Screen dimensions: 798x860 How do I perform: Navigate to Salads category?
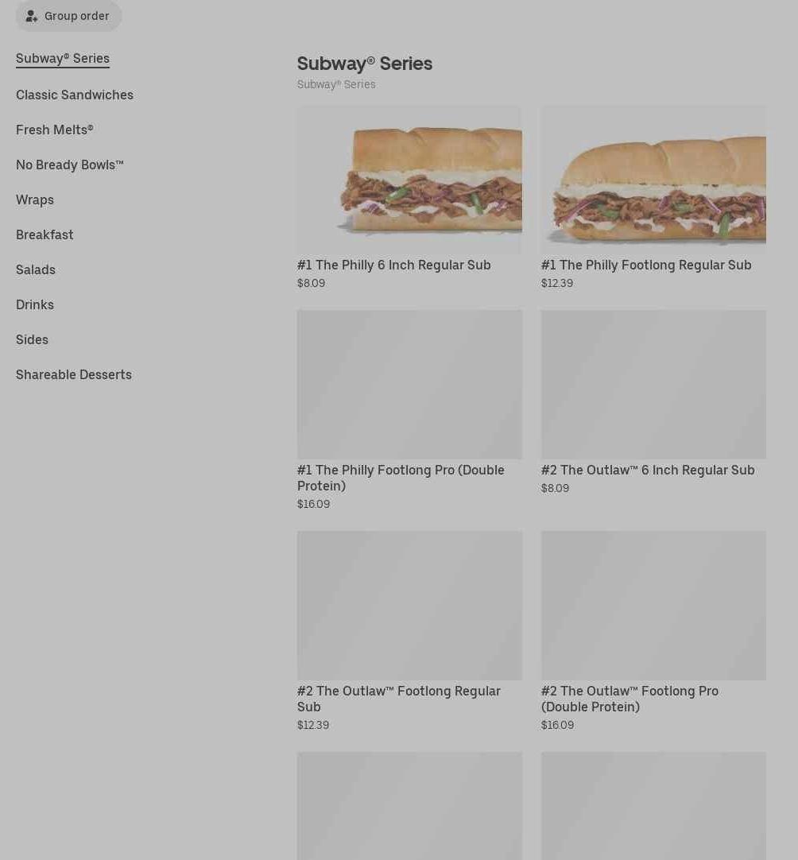point(36,270)
